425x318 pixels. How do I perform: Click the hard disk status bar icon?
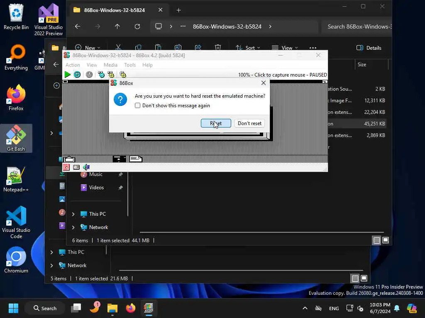point(76,167)
